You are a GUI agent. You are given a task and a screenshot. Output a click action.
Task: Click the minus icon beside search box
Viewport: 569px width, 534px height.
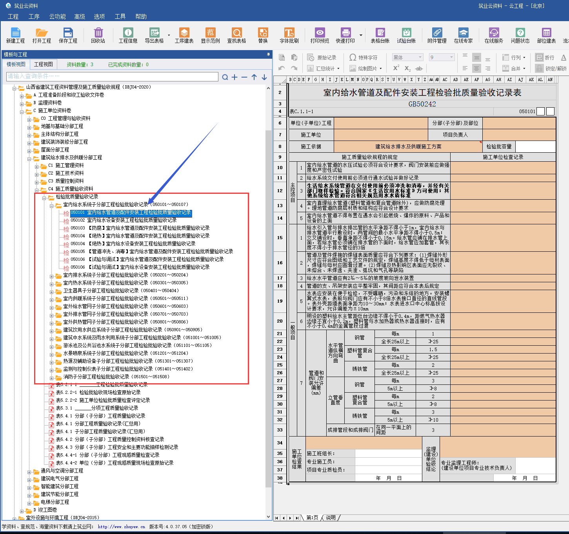(244, 77)
